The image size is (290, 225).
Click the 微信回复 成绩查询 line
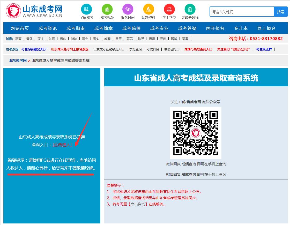(x=196, y=164)
